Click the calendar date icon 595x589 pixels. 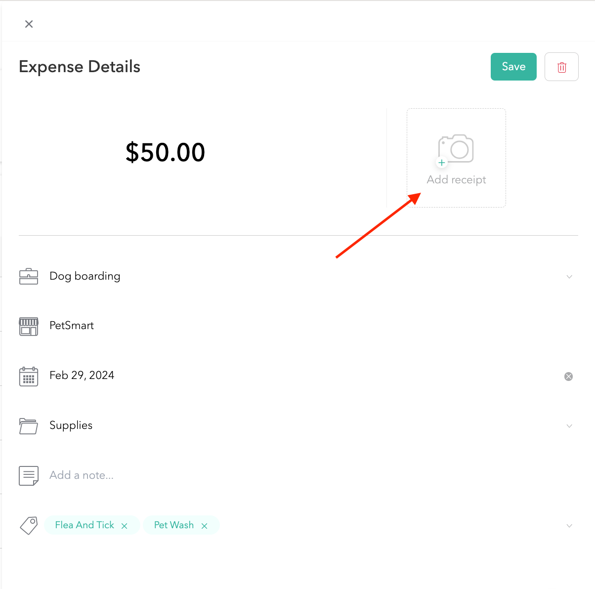(29, 376)
